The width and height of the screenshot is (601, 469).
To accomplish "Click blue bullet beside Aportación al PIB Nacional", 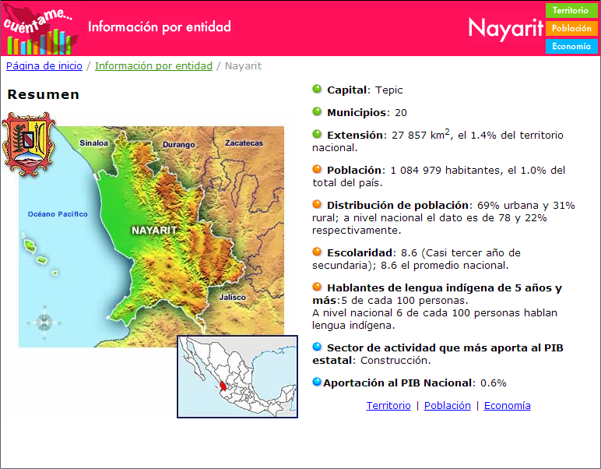I will [x=317, y=382].
